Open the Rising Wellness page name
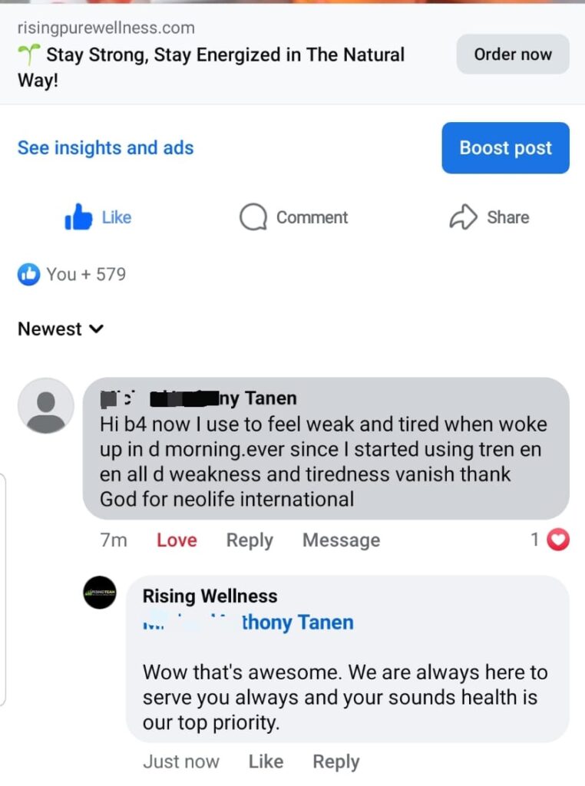The width and height of the screenshot is (585, 786). click(x=210, y=596)
